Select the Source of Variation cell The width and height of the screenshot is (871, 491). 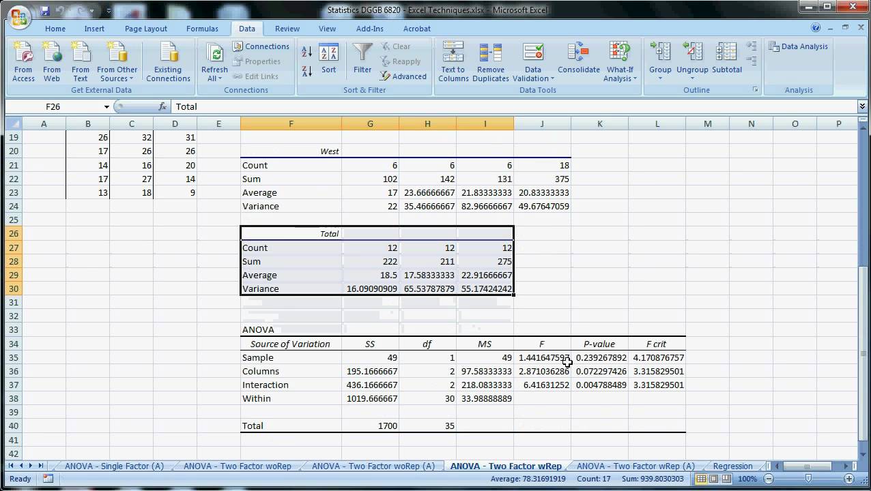[x=291, y=344]
